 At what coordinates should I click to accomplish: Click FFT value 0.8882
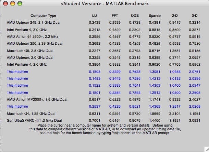click(115, 65)
